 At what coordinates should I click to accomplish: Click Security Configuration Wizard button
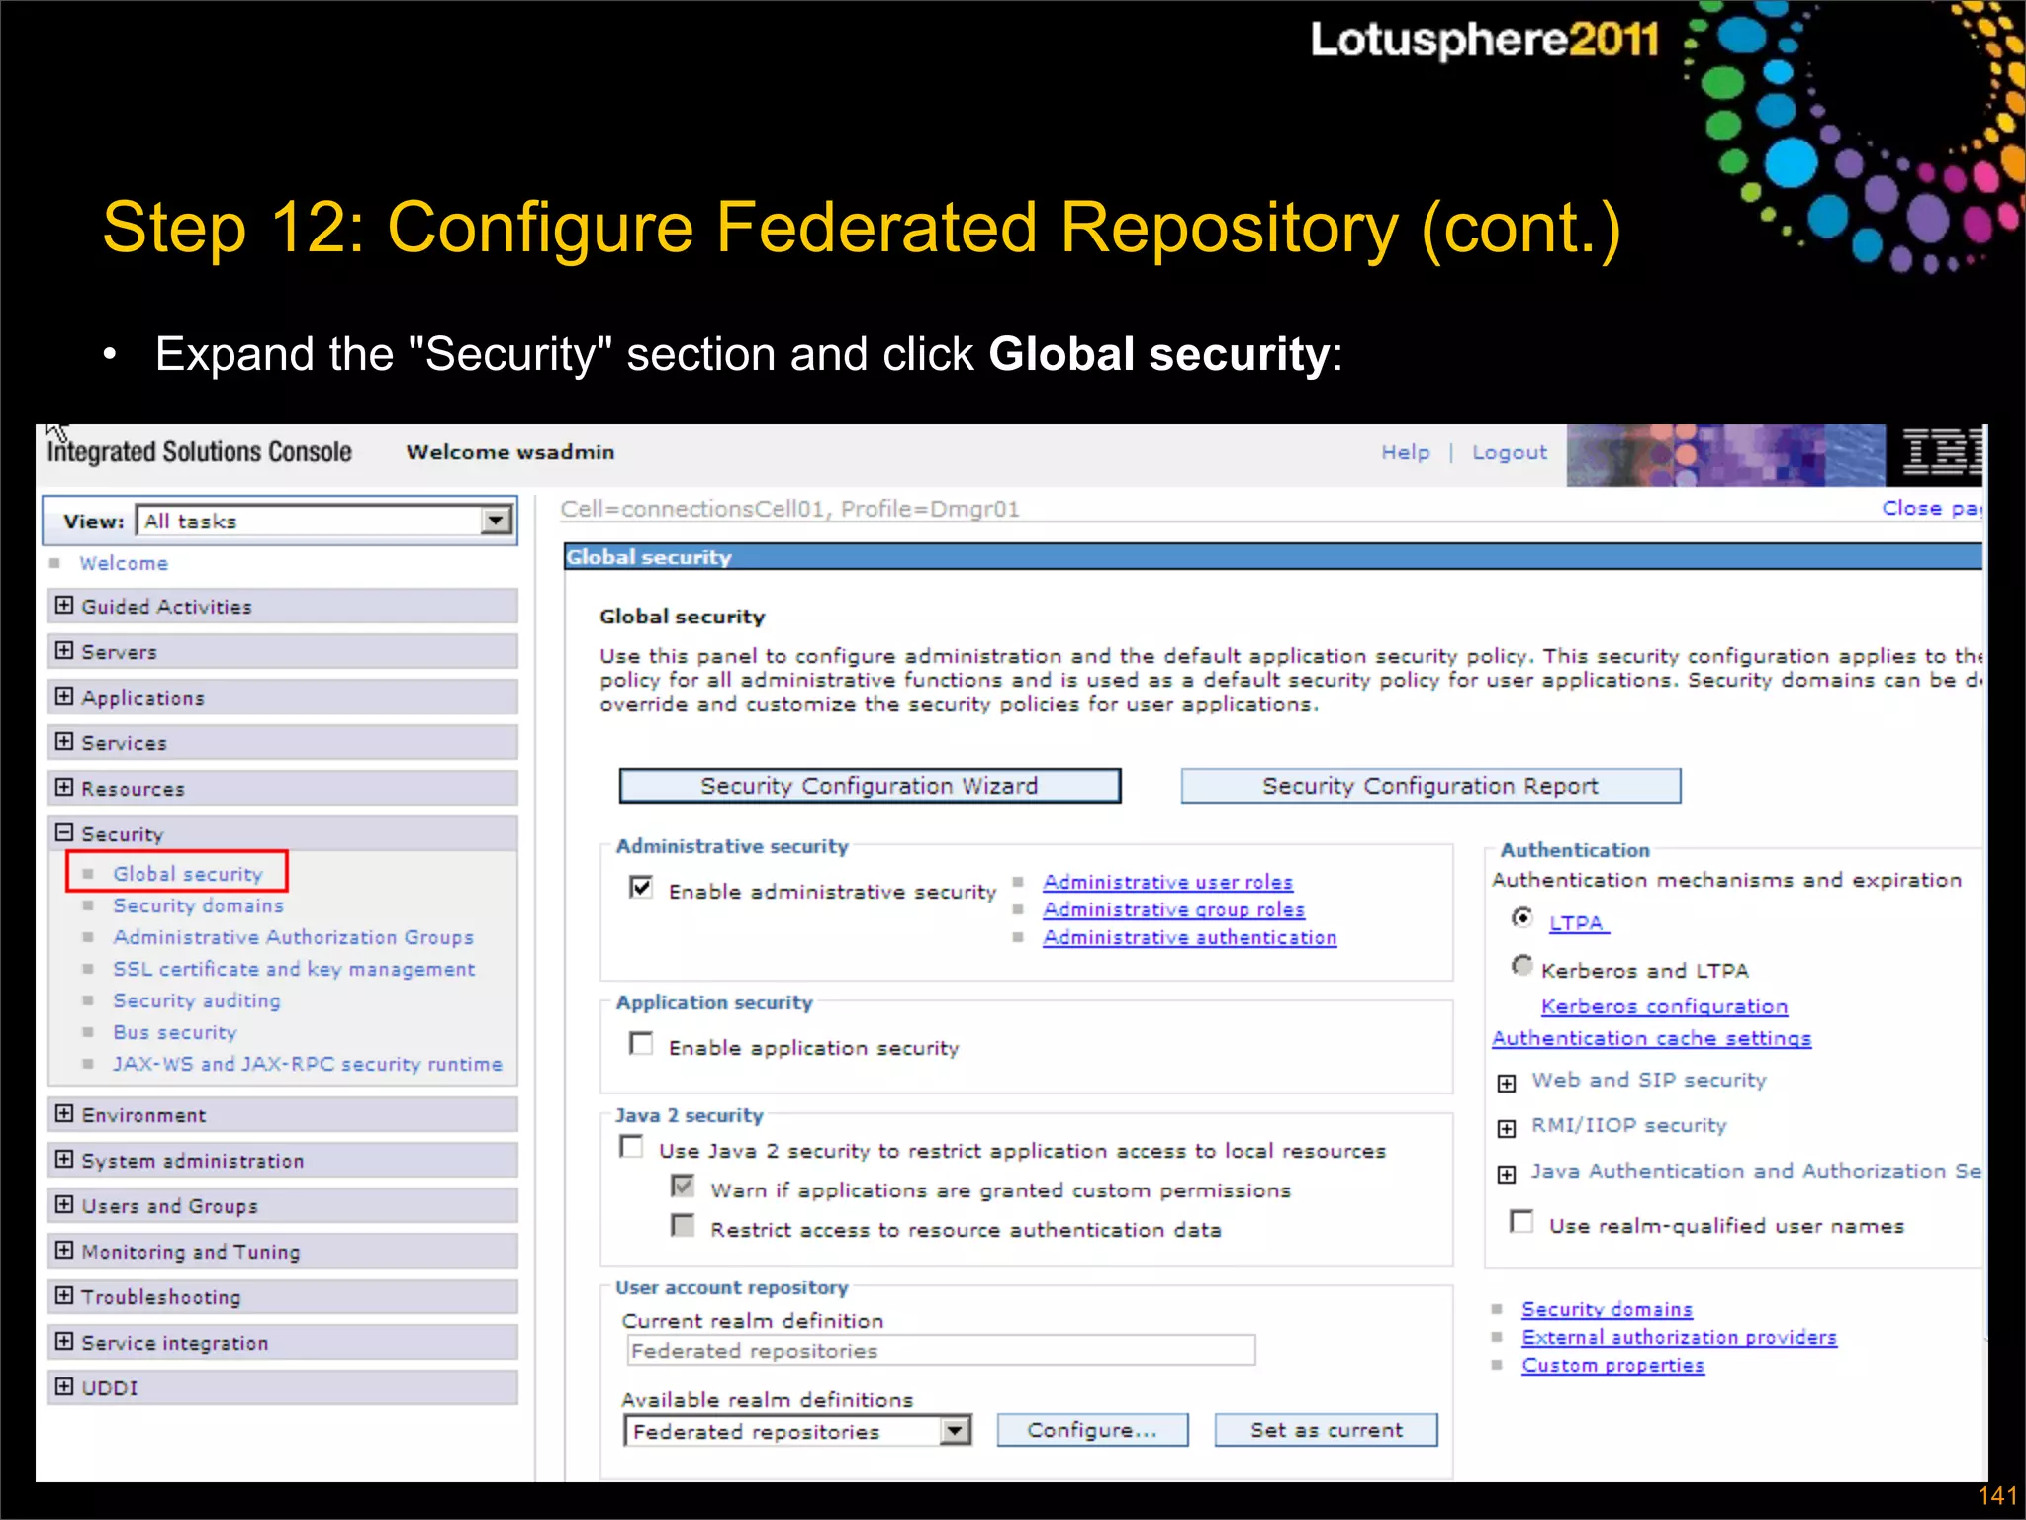(x=870, y=786)
